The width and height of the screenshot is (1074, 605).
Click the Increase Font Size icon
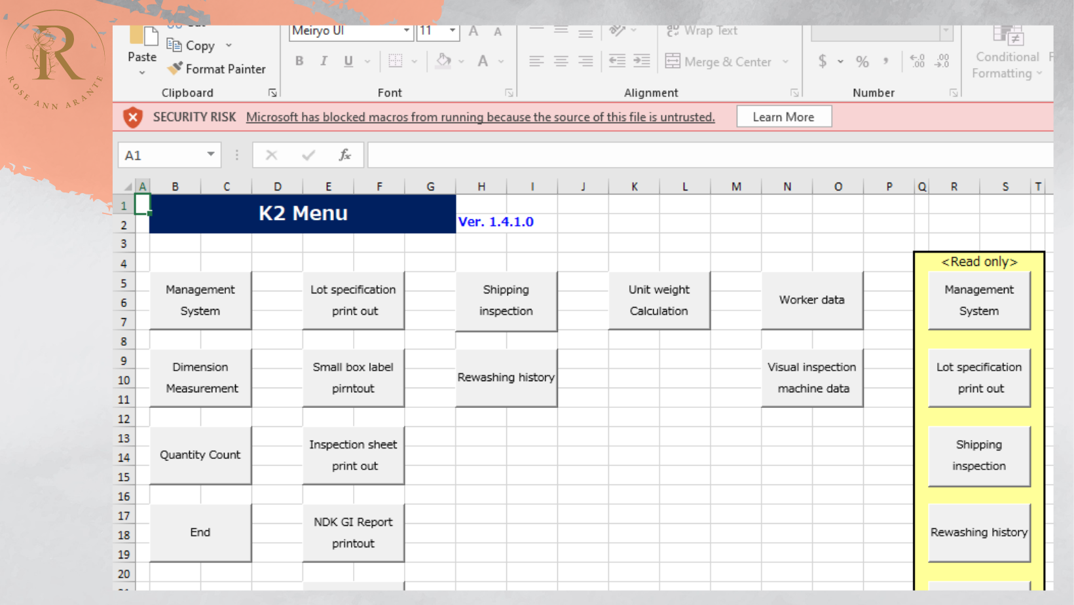473,31
